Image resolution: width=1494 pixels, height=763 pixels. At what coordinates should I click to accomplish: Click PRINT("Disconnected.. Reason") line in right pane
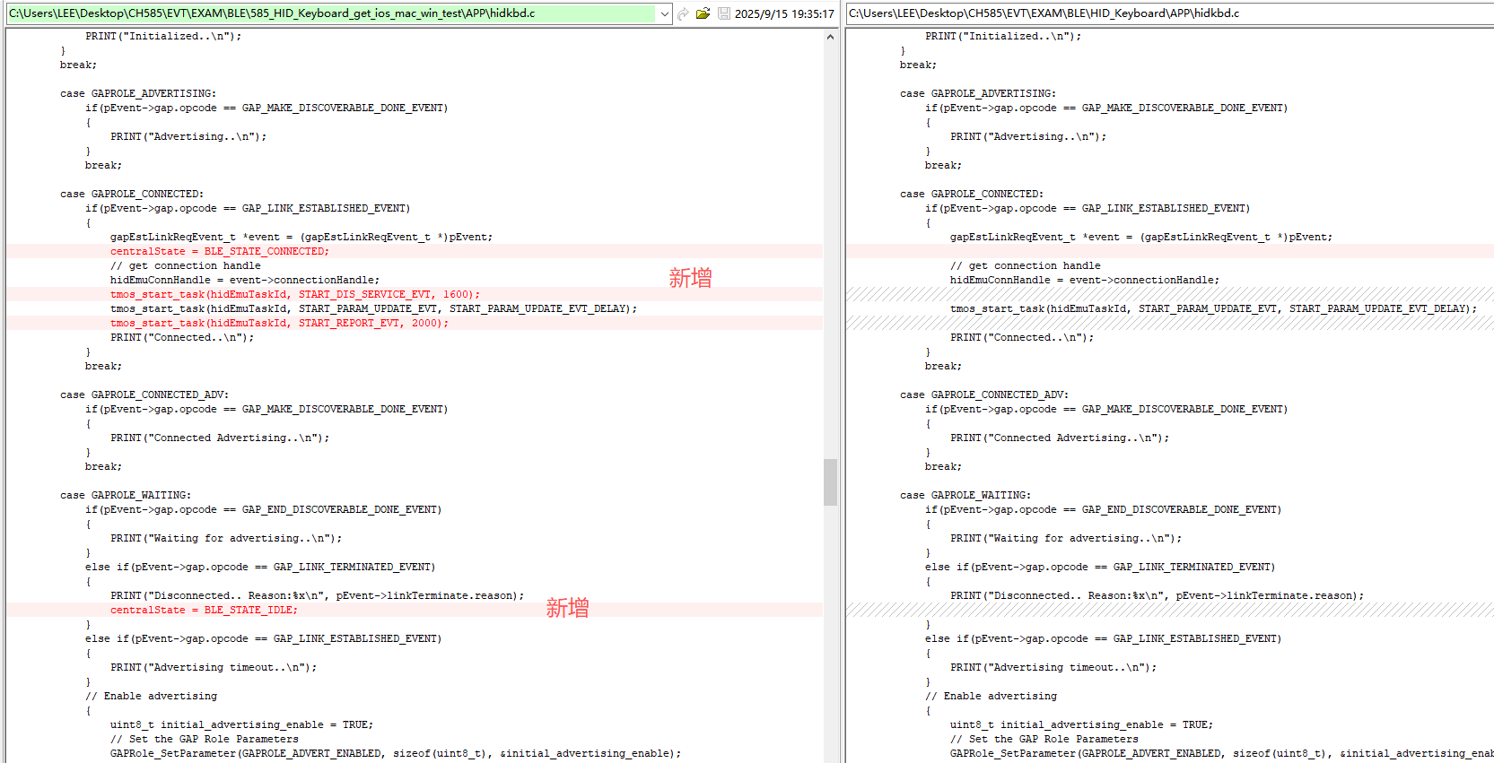click(1157, 595)
